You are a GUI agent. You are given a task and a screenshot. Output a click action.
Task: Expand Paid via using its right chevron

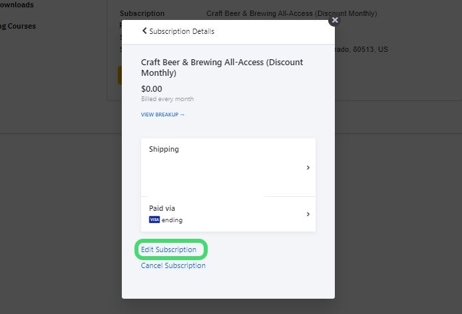[x=308, y=214]
